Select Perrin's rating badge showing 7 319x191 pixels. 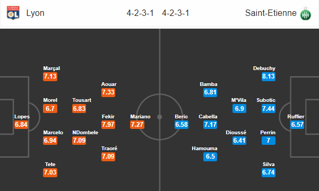(269, 141)
